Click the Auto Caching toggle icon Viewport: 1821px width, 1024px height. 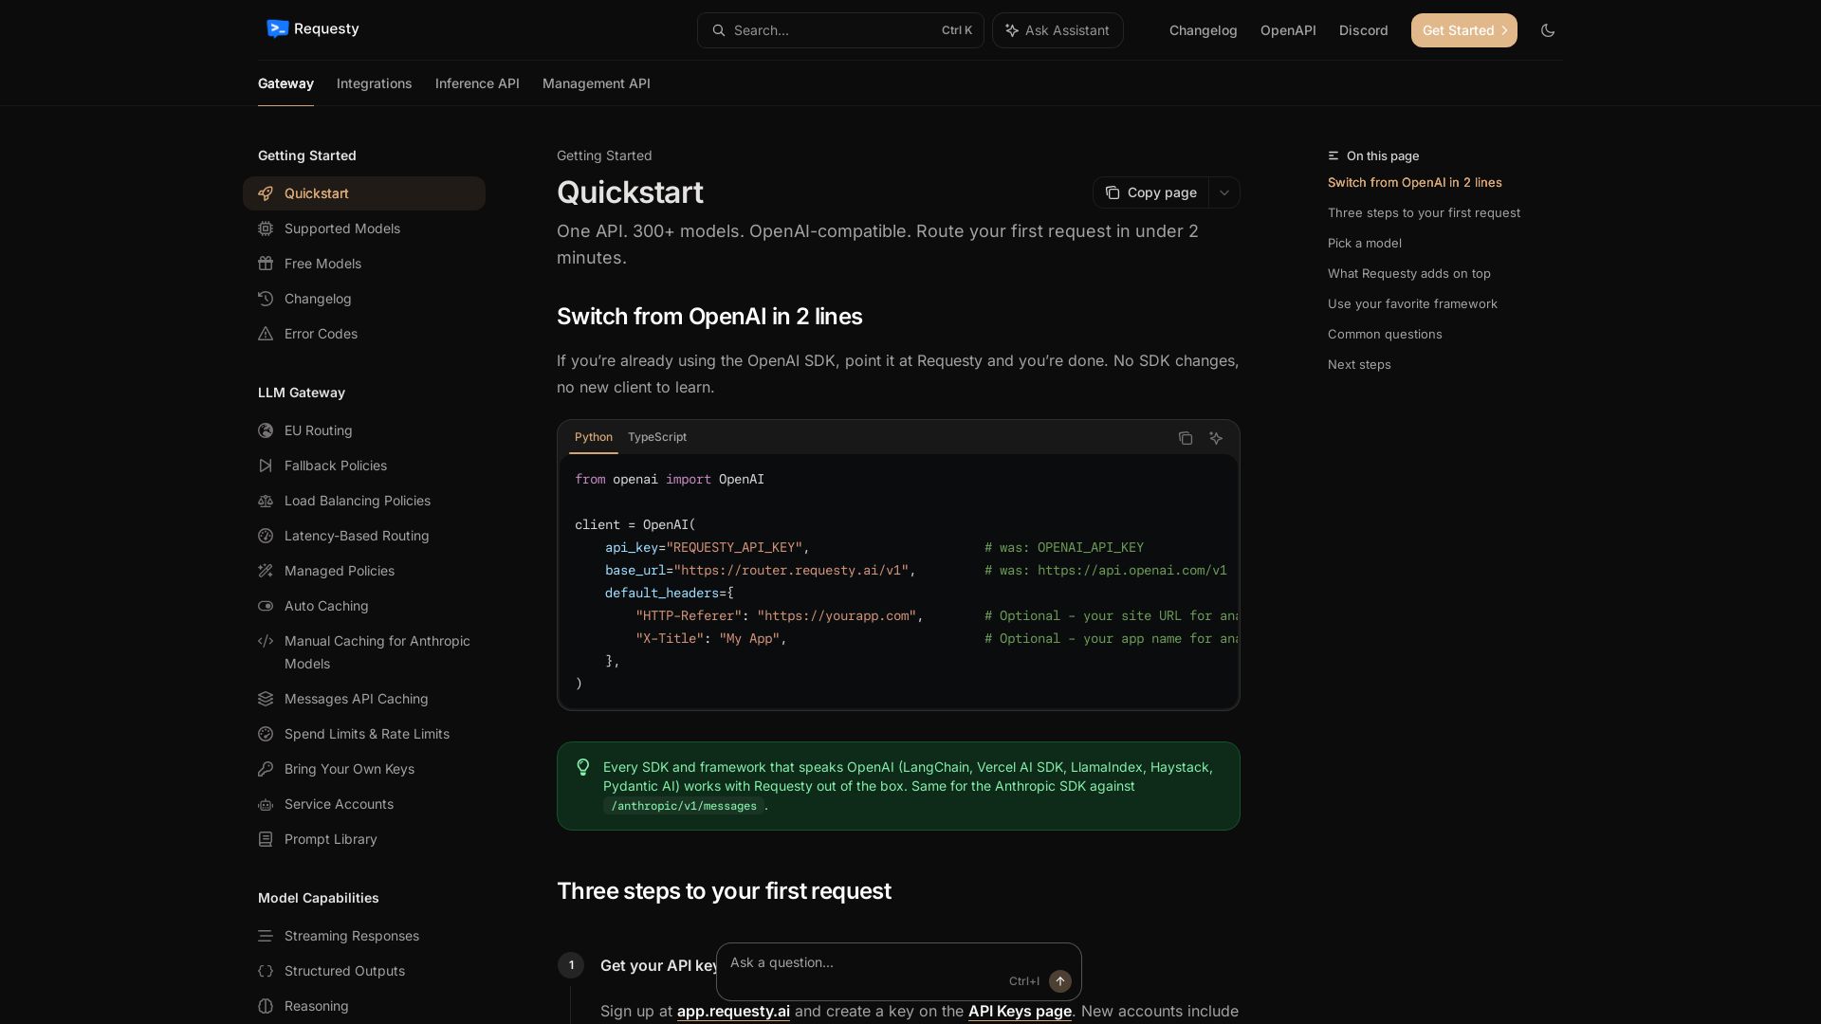coord(266,606)
